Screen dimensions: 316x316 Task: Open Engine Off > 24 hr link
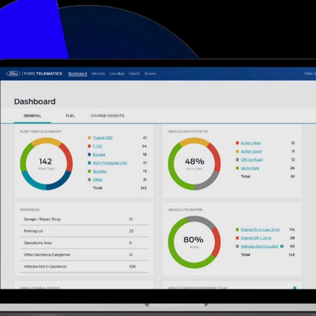point(256,238)
